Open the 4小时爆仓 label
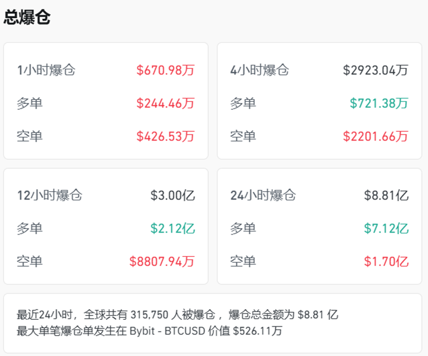The width and height of the screenshot is (428, 356). click(259, 70)
